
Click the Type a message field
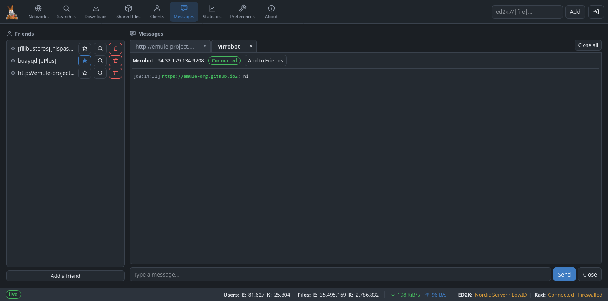coord(340,275)
